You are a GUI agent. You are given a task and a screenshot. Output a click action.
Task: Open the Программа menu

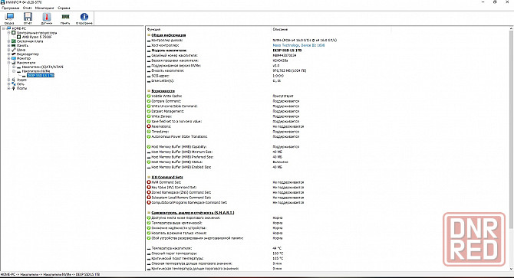[11, 8]
